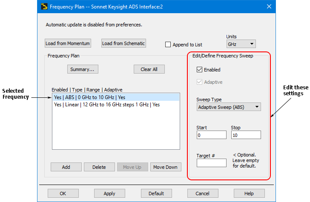The height and width of the screenshot is (202, 310).
Task: Click the Clear All button
Action: pos(149,69)
